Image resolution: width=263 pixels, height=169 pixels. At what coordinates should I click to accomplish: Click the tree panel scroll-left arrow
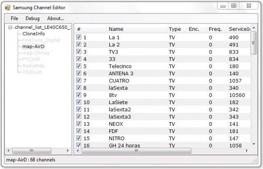click(9, 151)
